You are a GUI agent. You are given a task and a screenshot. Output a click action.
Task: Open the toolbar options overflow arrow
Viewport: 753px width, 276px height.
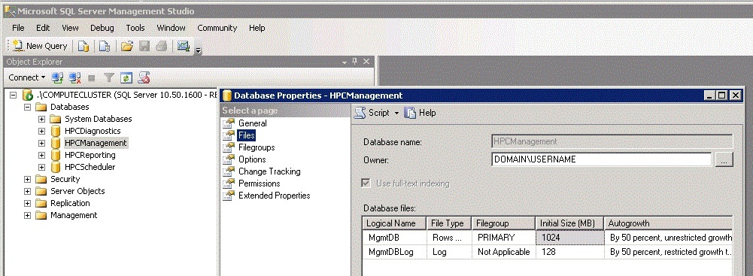point(199,50)
